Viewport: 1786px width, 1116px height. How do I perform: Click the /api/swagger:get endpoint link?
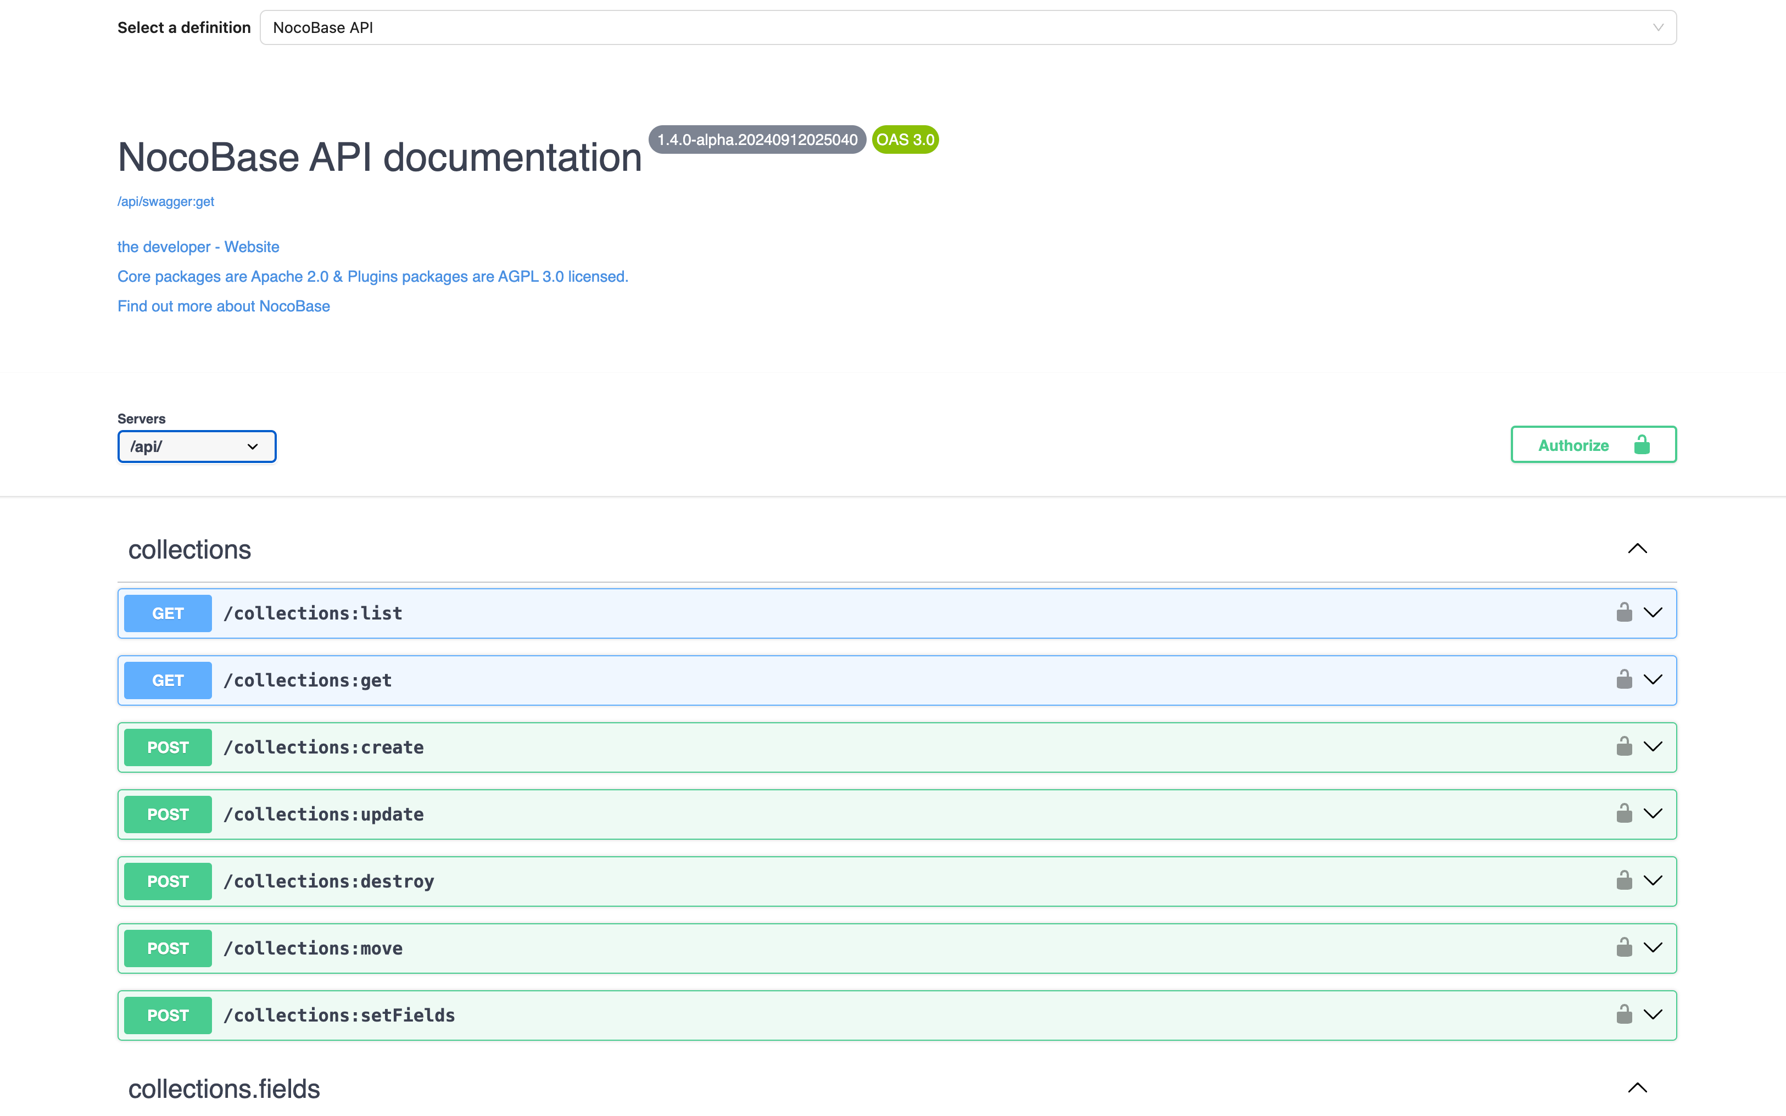pos(166,200)
